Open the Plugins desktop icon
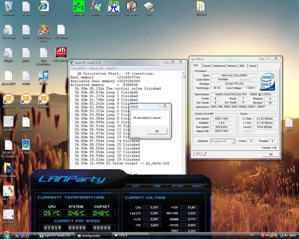Image resolution: width=299 pixels, height=239 pixels. pyautogui.click(x=8, y=55)
